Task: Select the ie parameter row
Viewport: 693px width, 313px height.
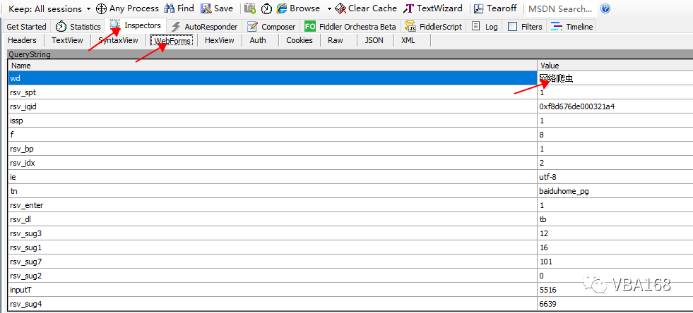Action: tap(350, 177)
